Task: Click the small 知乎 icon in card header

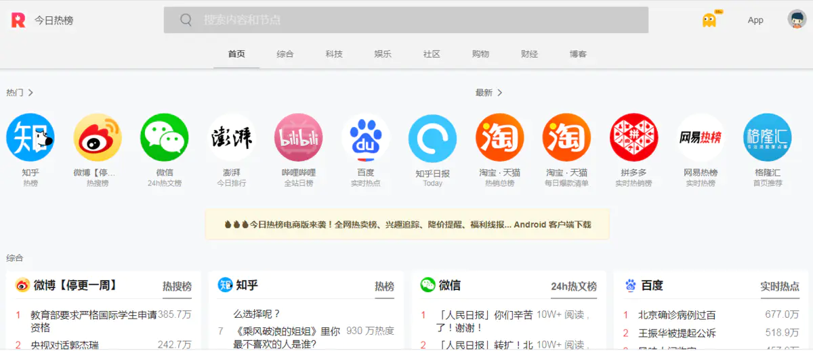Action: pyautogui.click(x=225, y=285)
